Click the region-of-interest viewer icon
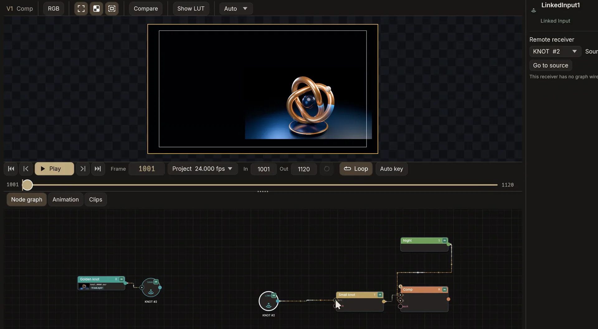The image size is (598, 329). coord(112,8)
